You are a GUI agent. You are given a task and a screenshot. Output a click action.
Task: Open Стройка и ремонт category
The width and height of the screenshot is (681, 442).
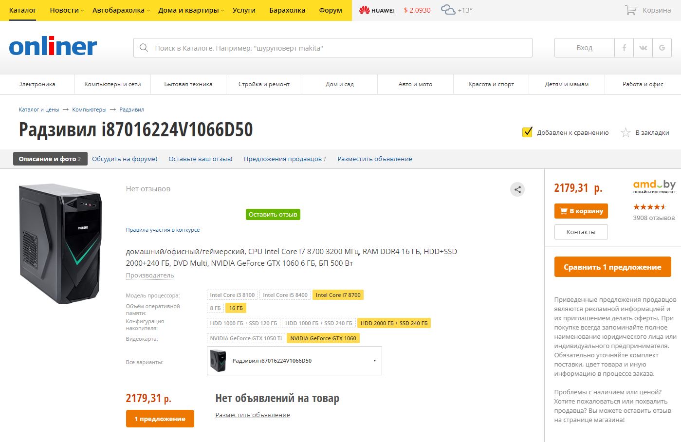pos(264,84)
